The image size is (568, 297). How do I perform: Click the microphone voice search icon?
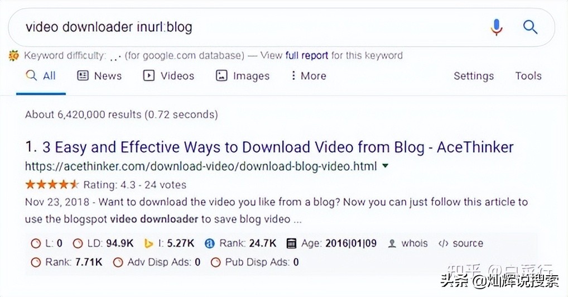point(496,27)
